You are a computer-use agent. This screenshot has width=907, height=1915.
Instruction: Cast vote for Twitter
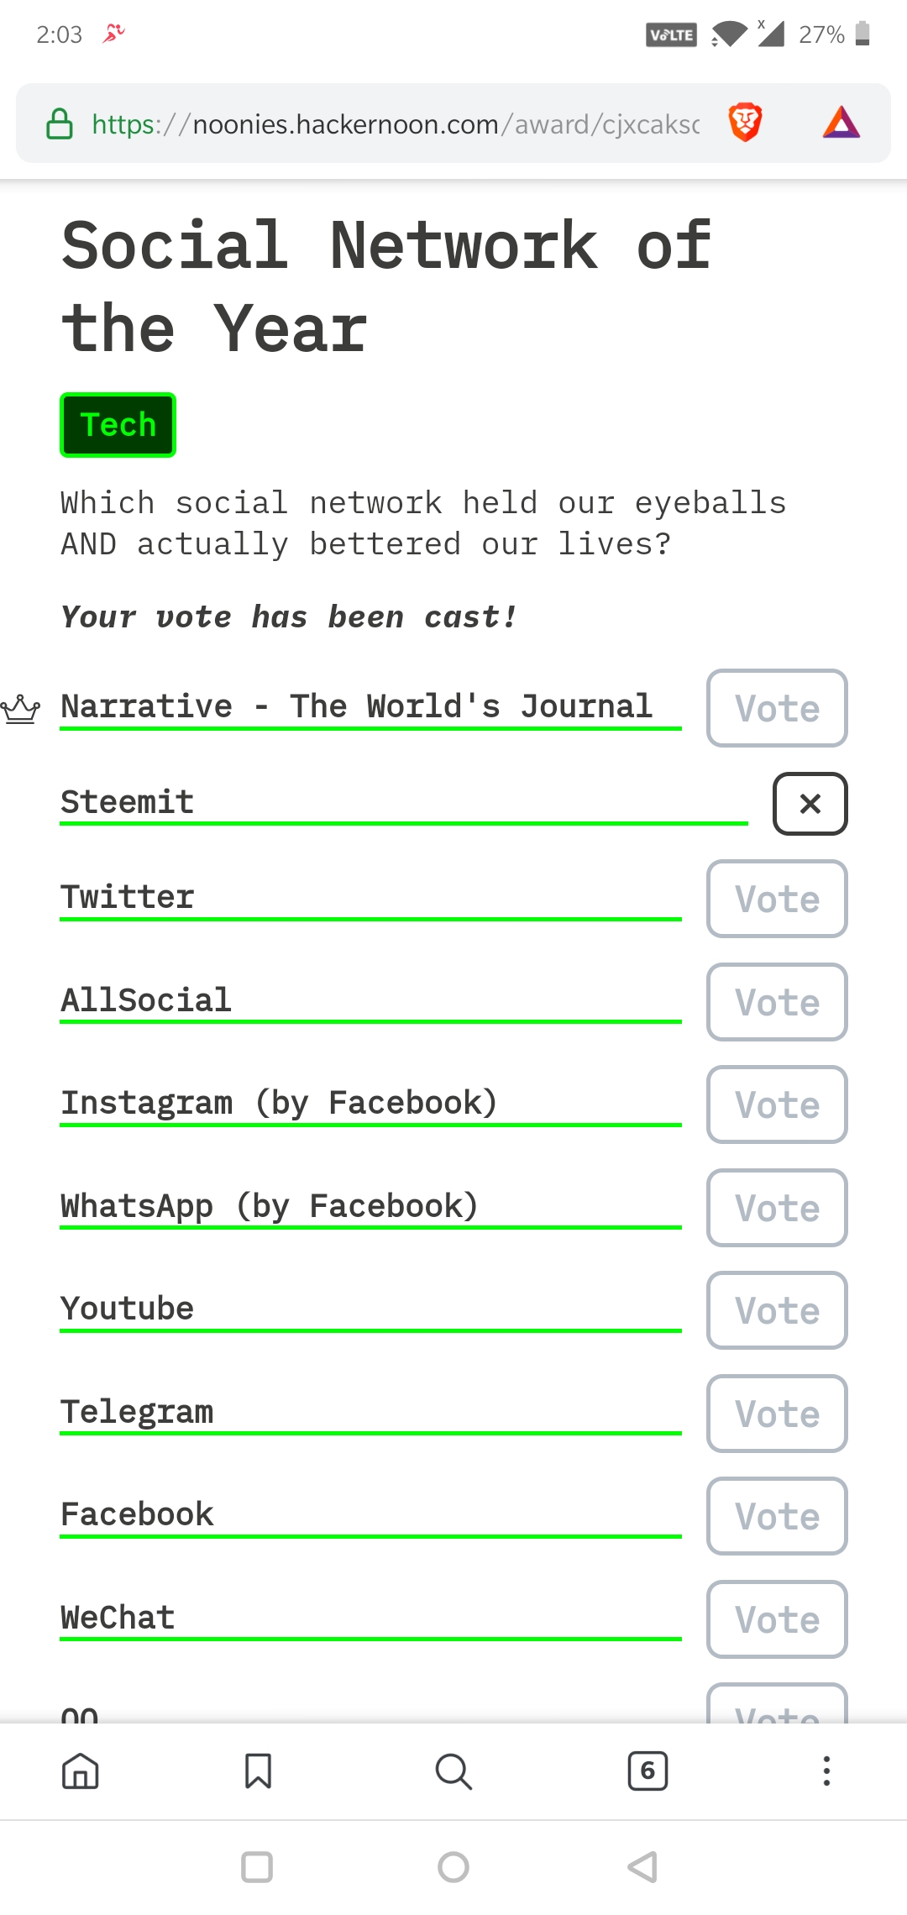point(777,899)
